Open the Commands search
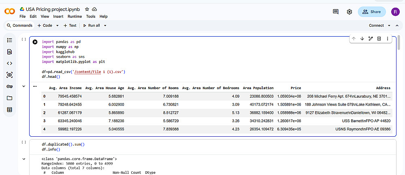Viewport: 405px width, 175px height. [x=19, y=25]
